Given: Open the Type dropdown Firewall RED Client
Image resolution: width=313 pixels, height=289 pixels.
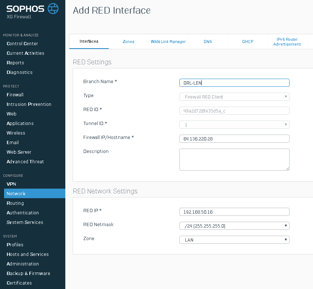Looking at the screenshot, I should 234,97.
